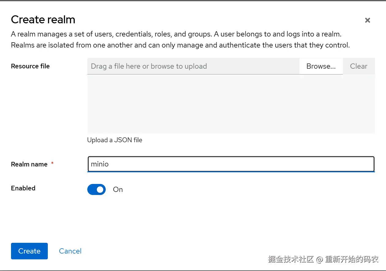Click the red required asterisk by Realm name

point(52,163)
